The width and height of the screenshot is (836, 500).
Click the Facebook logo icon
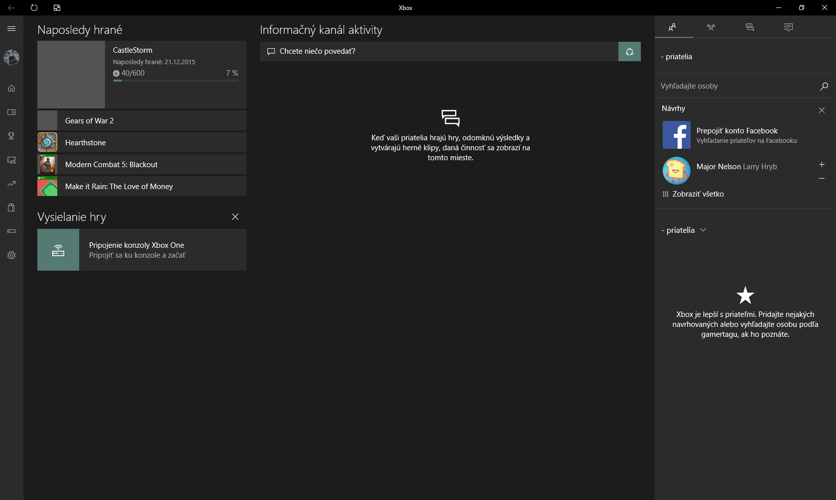click(677, 135)
